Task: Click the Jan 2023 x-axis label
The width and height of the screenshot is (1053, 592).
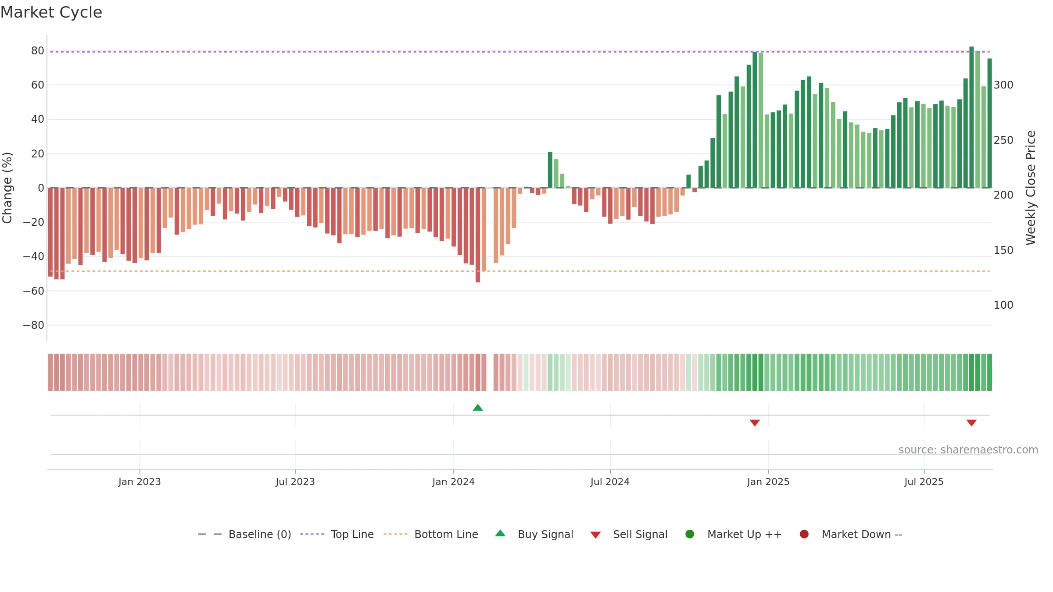Action: pos(140,481)
